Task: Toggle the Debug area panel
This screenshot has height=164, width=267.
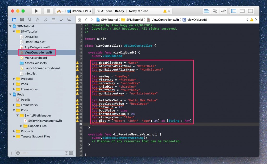Action: click(x=242, y=11)
